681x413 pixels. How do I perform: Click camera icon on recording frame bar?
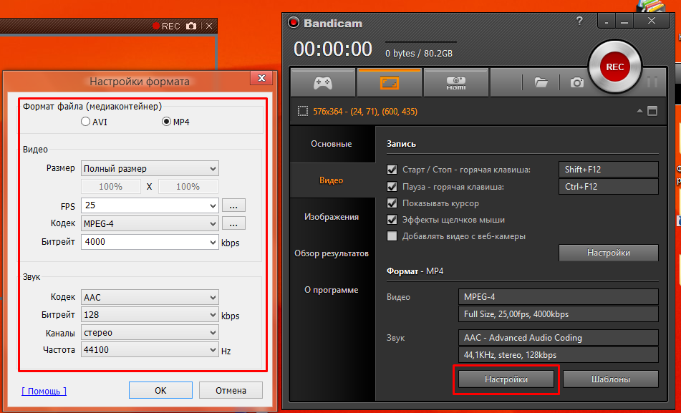click(191, 26)
